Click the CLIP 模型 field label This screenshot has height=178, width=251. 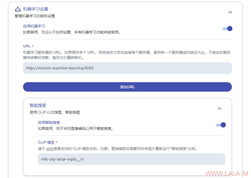point(46,143)
